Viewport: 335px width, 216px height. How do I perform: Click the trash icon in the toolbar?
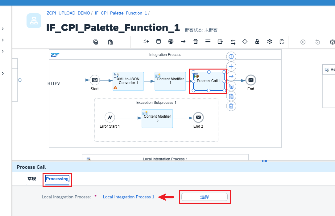(196, 41)
